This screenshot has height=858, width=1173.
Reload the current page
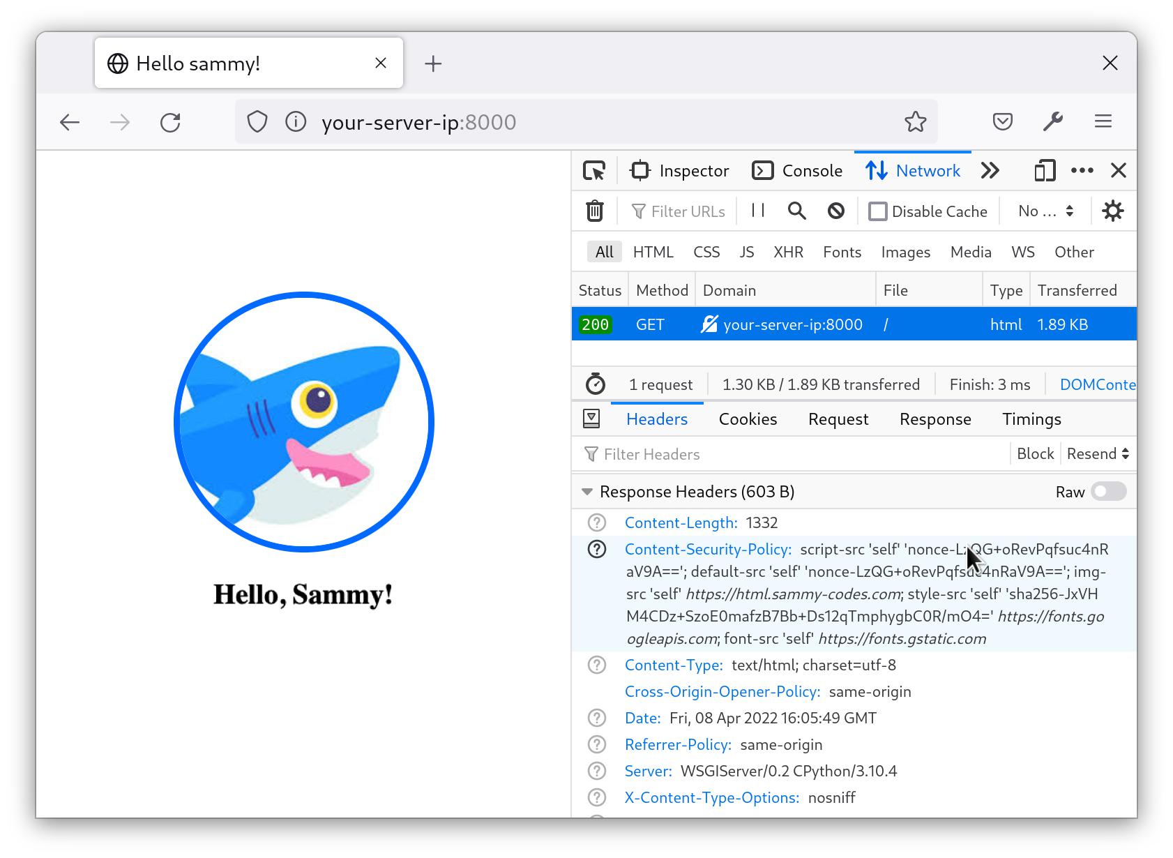(171, 121)
